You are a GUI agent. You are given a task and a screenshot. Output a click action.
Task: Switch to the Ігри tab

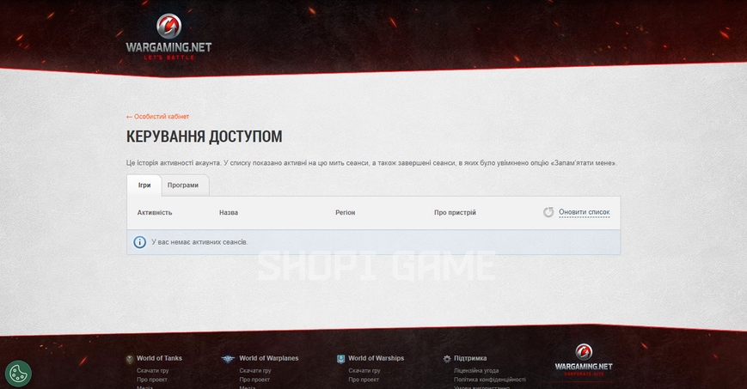144,185
